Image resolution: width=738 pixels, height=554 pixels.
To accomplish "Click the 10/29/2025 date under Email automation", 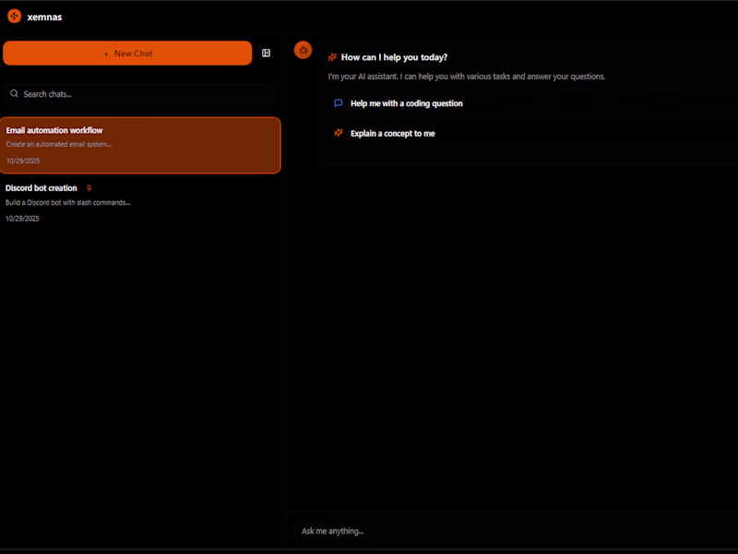I will pyautogui.click(x=23, y=161).
